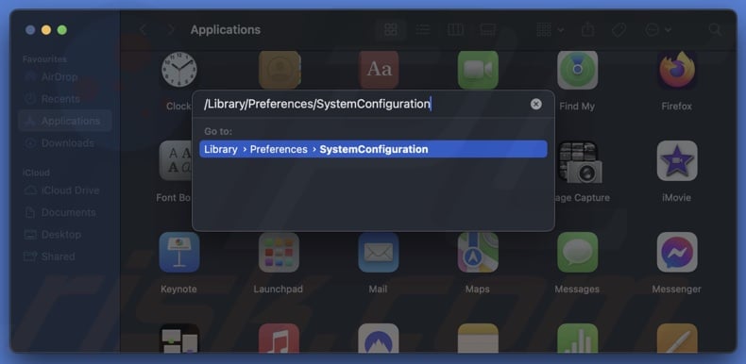Open the Font Book app icon
The image size is (746, 364).
(176, 160)
